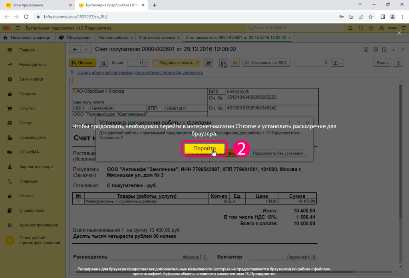Viewport: 409px width, 278px height.
Task: Open the Отчеты section
Action: coord(26,196)
